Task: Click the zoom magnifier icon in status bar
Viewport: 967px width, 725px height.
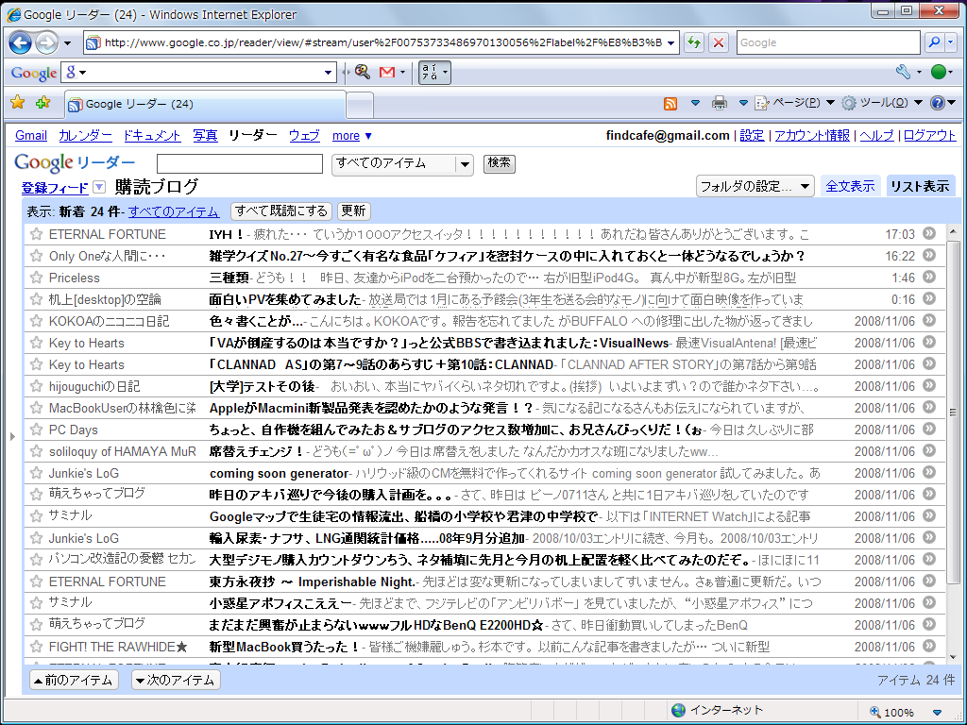Action: pyautogui.click(x=875, y=712)
